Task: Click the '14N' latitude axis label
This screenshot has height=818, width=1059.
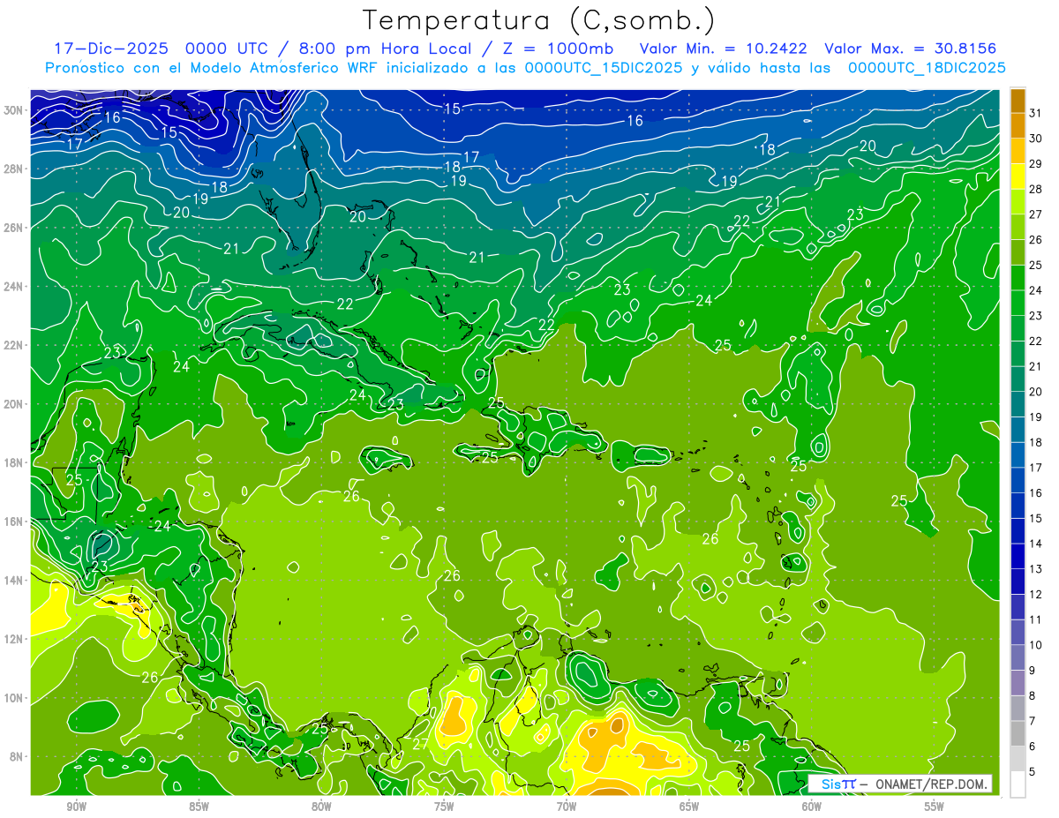Action: point(12,581)
